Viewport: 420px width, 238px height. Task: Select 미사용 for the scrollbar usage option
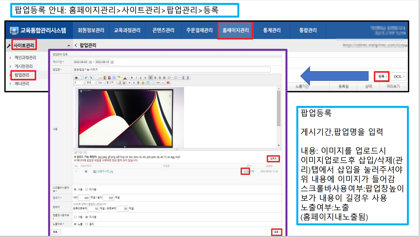coord(87,189)
